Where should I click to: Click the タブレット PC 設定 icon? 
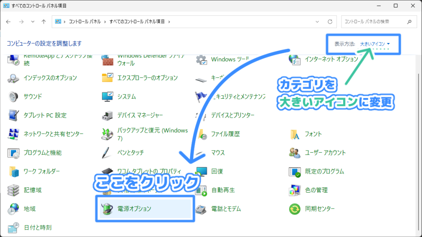(x=13, y=115)
